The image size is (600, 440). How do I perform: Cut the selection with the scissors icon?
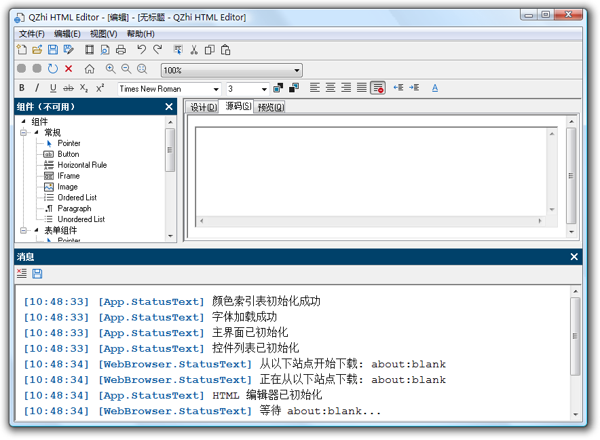(194, 50)
